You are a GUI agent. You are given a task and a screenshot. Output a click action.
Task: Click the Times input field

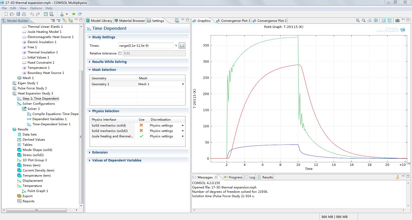pos(145,46)
